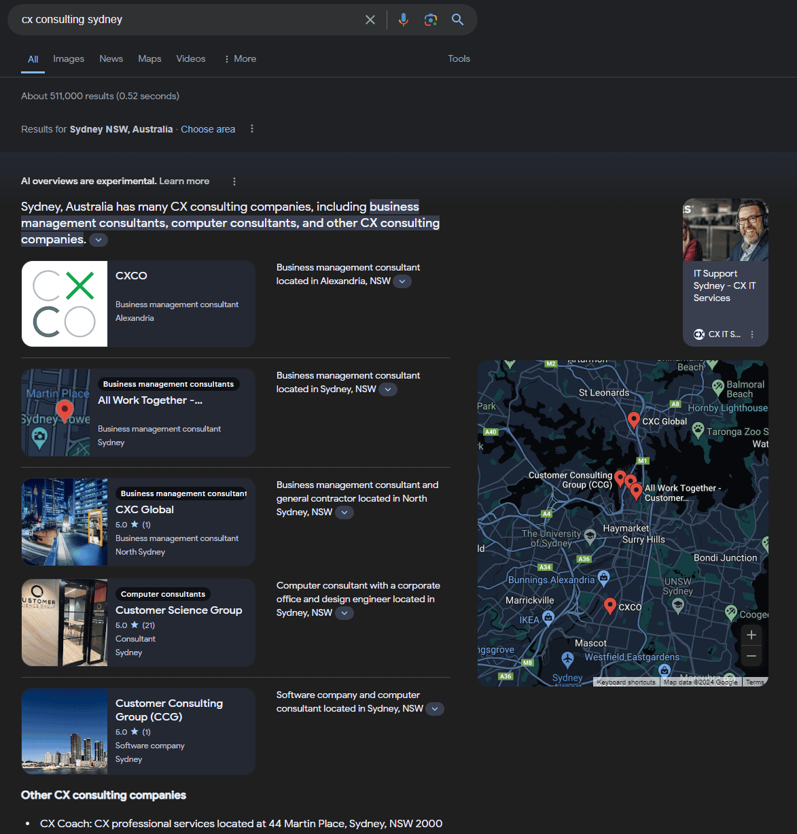The height and width of the screenshot is (834, 797).
Task: Open the More search categories menu
Action: click(240, 59)
